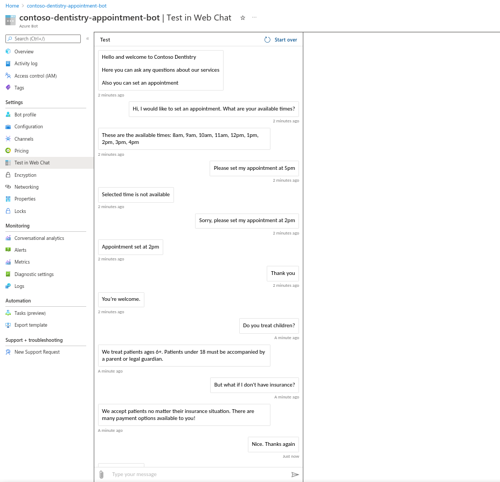Open Activity log in sidebar
The image size is (500, 482).
26,64
